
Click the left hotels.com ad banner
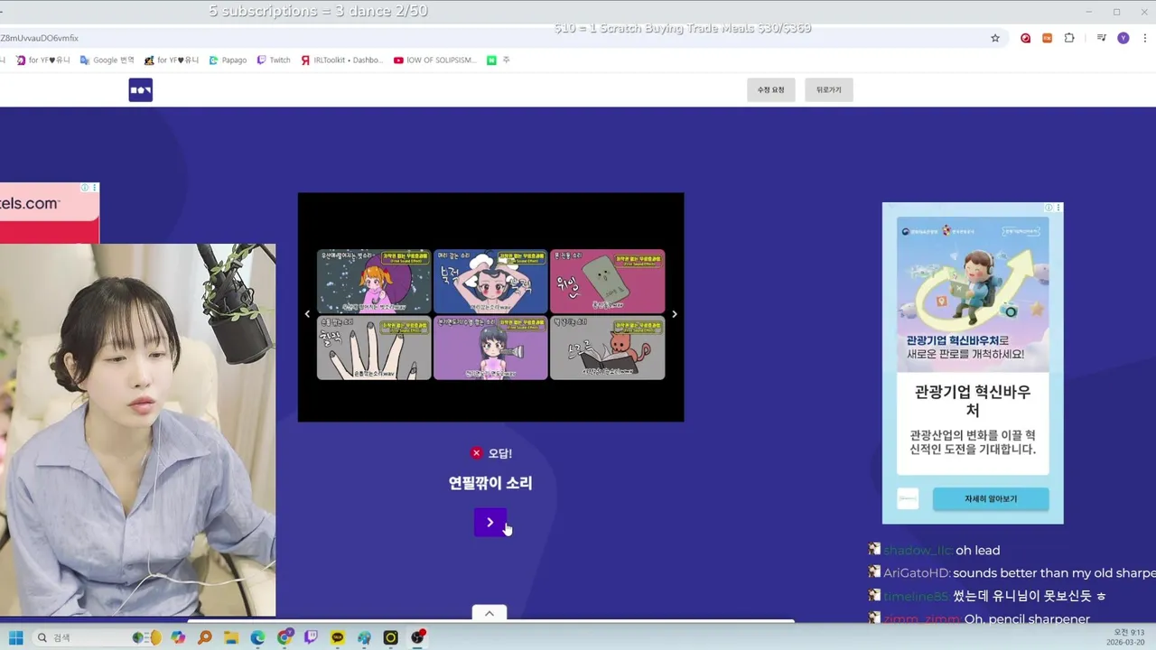tap(49, 213)
